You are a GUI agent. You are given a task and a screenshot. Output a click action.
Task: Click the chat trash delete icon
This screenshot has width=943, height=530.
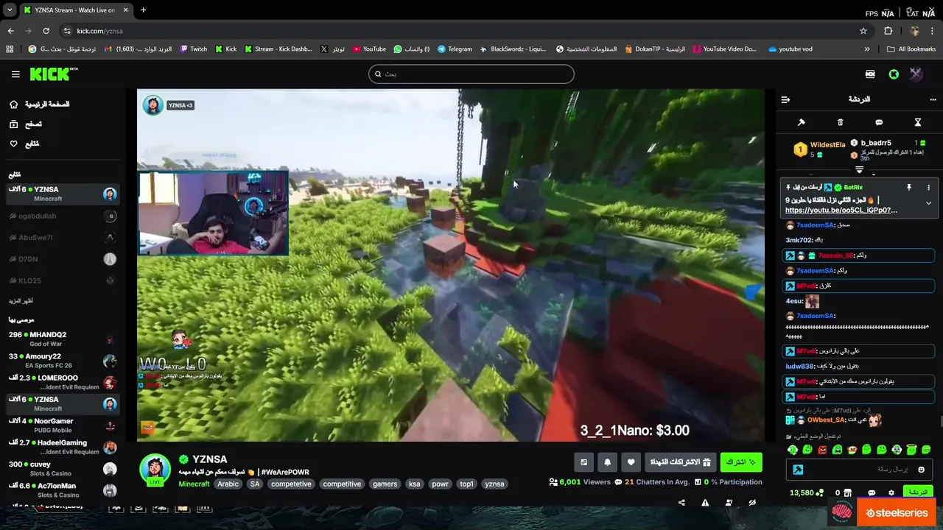tap(840, 122)
